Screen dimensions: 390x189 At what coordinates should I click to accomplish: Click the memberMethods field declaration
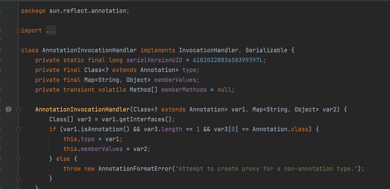184,90
